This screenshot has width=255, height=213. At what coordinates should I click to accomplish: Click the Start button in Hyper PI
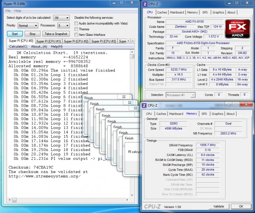[x=15, y=34]
